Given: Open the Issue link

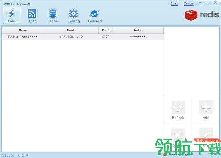Looking at the screenshot, I should [189, 3].
